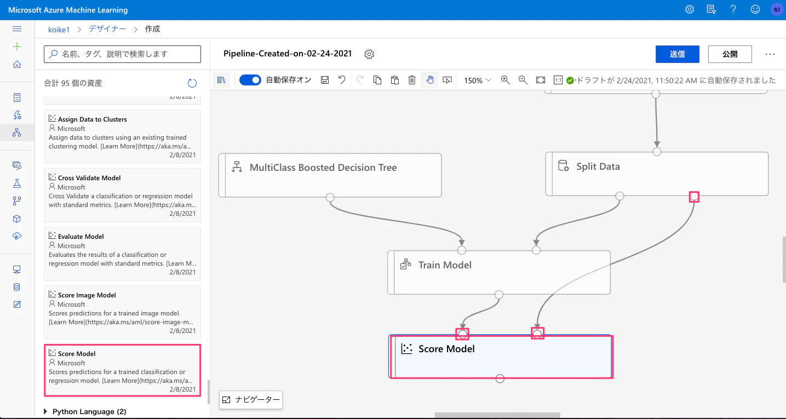Undo the last canvas action

coord(342,81)
